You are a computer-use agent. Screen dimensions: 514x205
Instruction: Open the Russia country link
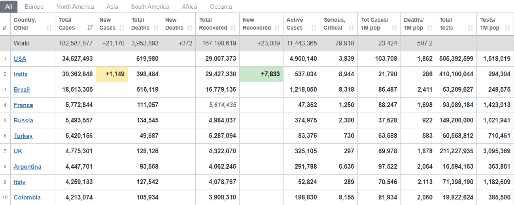tap(23, 120)
